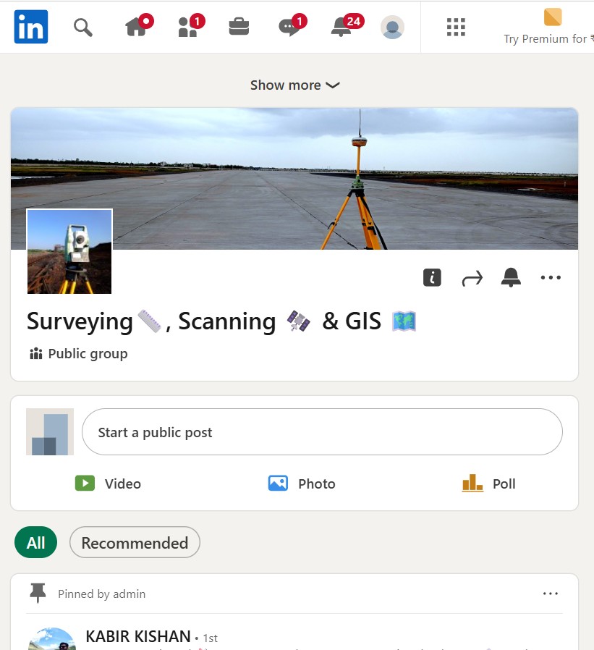Click Start a public post field
This screenshot has width=594, height=650.
(322, 432)
